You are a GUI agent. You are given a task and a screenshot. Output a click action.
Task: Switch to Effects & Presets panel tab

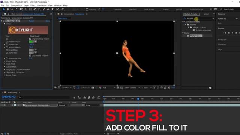pyautogui.click(x=190, y=14)
